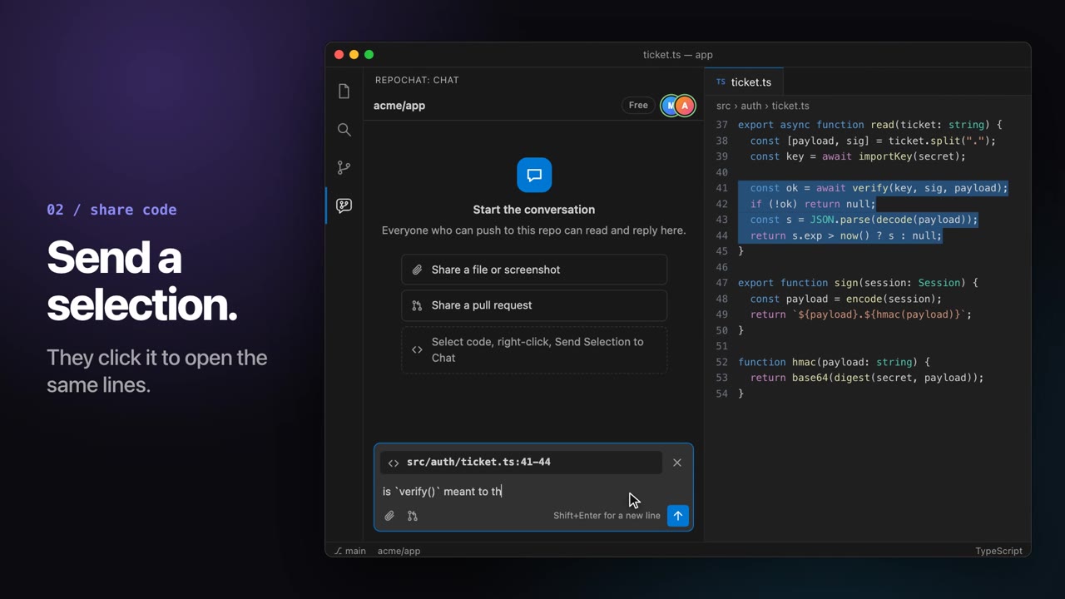The width and height of the screenshot is (1065, 599).
Task: Click the 'Start the conversation' heading
Action: [x=534, y=210]
